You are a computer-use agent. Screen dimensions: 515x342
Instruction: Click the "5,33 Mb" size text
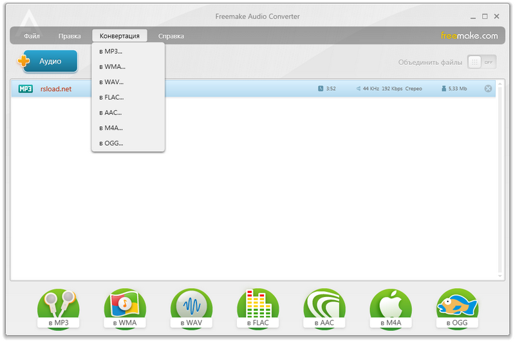[x=458, y=89]
